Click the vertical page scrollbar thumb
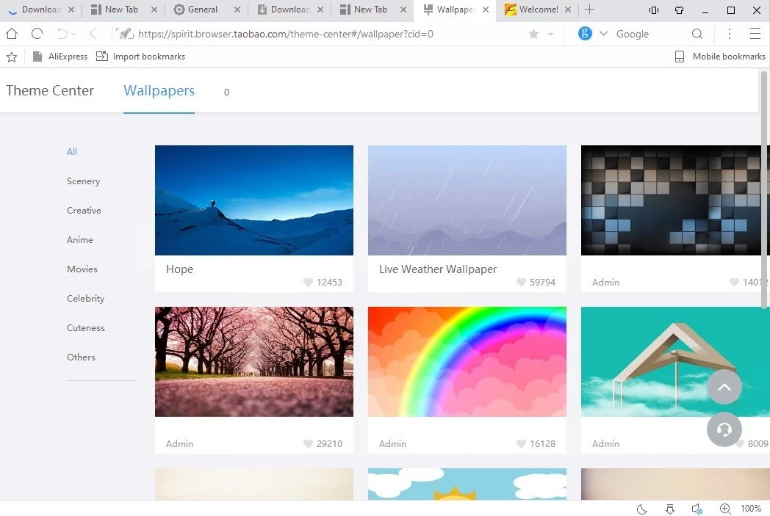The image size is (770, 516). [764, 191]
